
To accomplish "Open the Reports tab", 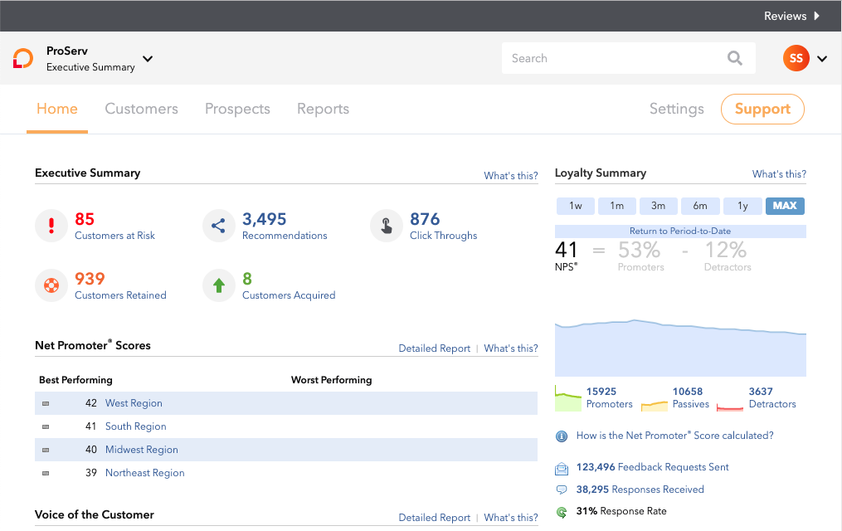I will (x=324, y=109).
